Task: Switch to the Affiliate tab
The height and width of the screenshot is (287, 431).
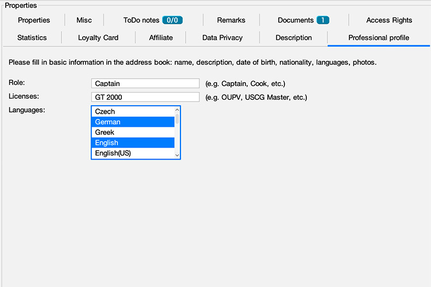Action: (161, 38)
